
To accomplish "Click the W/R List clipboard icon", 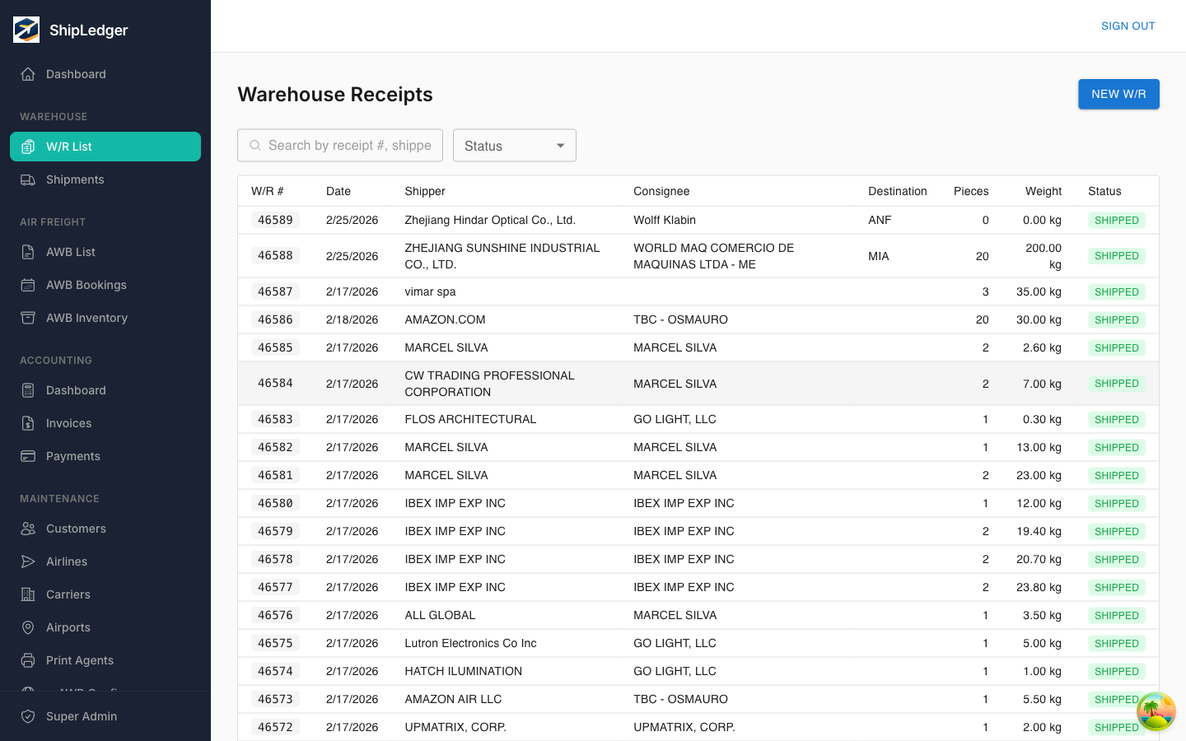I will pyautogui.click(x=28, y=147).
